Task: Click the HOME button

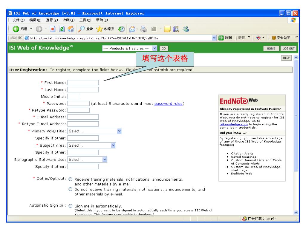Action: point(271,49)
